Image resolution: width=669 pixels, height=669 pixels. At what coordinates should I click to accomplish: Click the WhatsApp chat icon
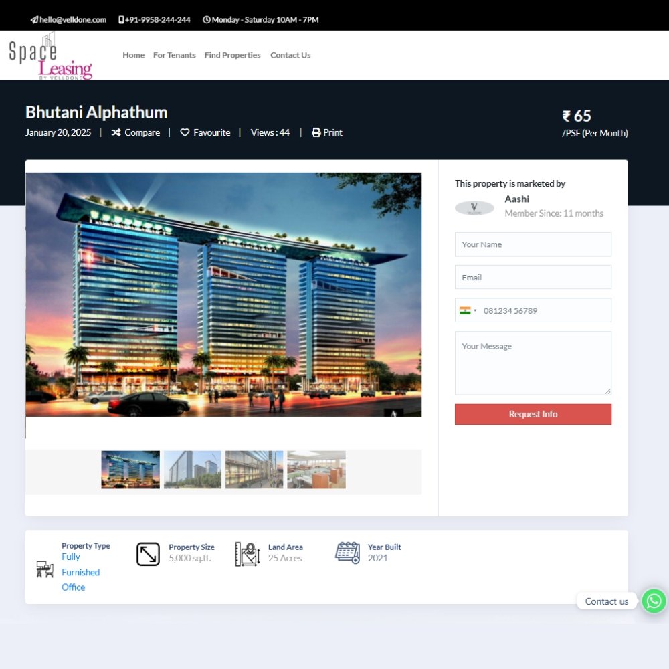tap(654, 601)
